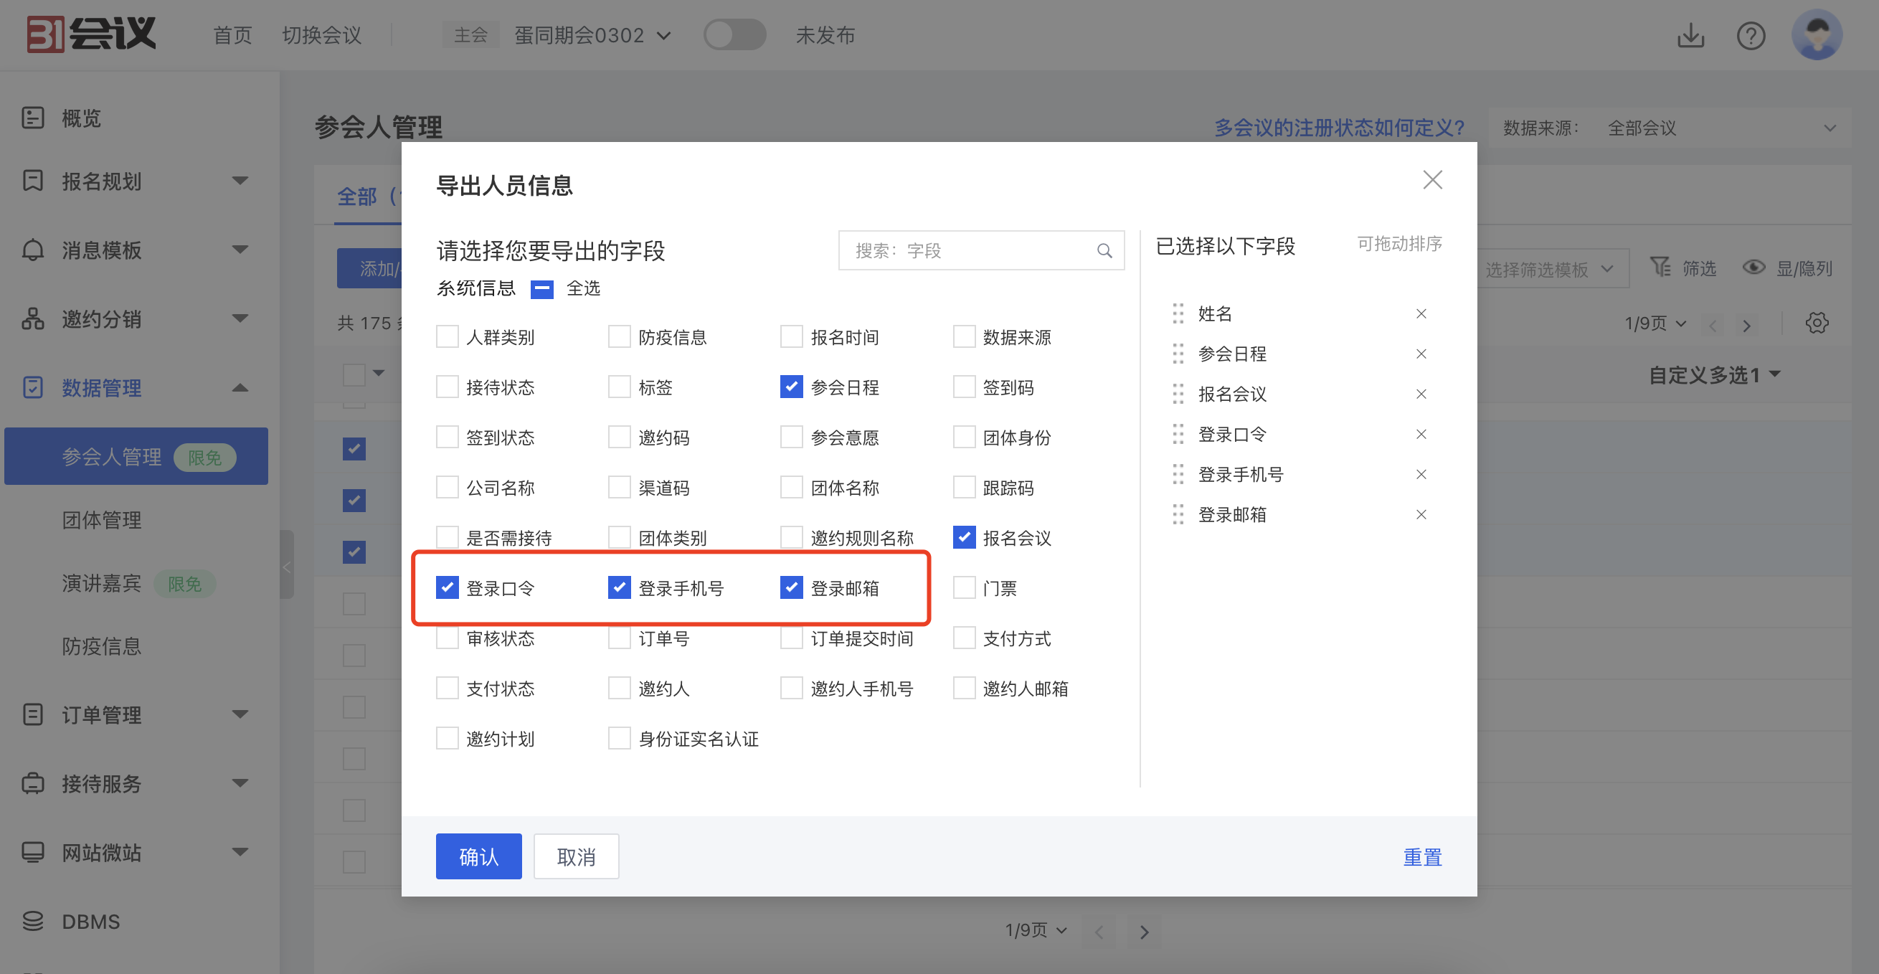The height and width of the screenshot is (974, 1879).
Task: Check the 人群类别 checkbox
Action: pos(446,337)
